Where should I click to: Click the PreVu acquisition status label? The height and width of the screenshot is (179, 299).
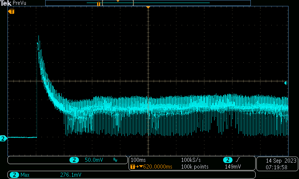click(x=19, y=3)
